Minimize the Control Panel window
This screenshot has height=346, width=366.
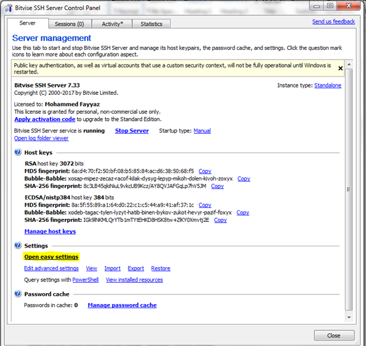point(317,6)
